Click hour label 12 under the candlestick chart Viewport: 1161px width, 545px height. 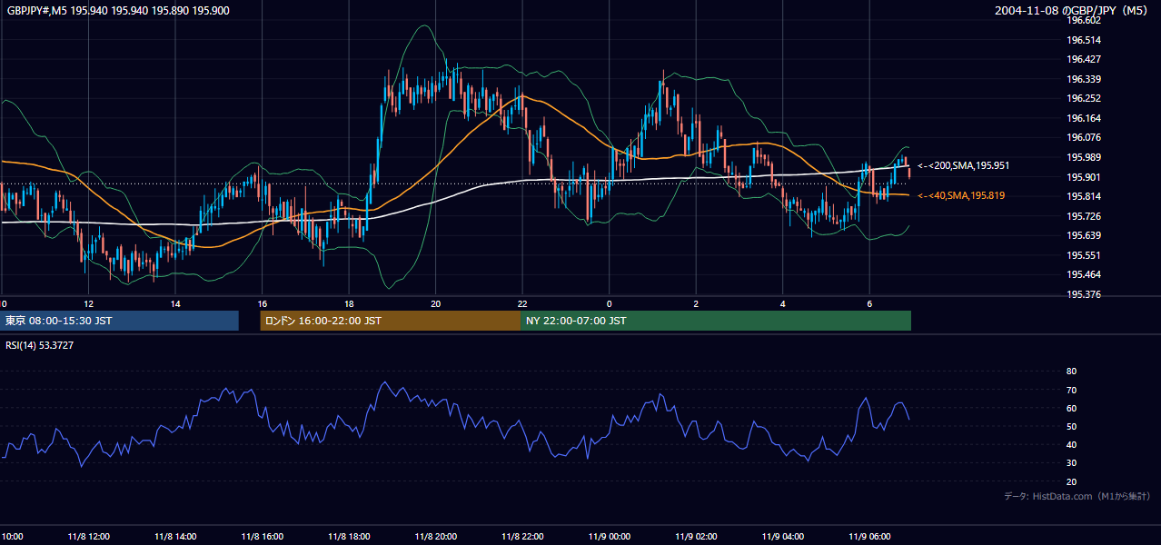[88, 303]
